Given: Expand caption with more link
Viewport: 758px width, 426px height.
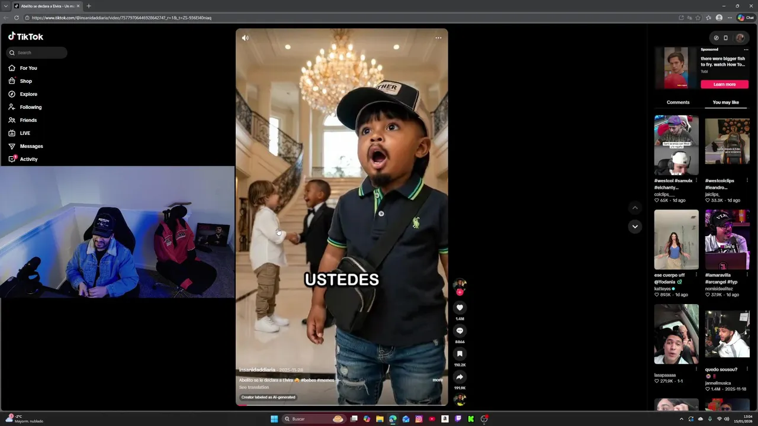Looking at the screenshot, I should click(x=438, y=380).
